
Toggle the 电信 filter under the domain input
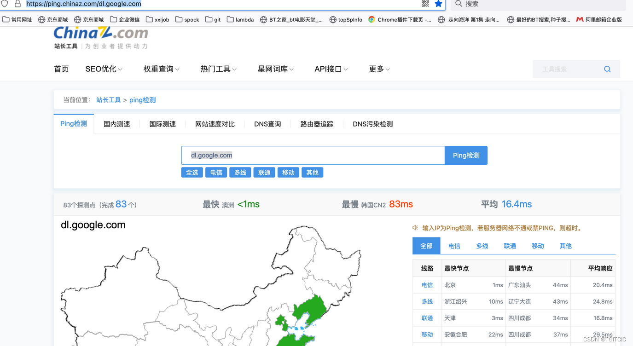pos(216,173)
